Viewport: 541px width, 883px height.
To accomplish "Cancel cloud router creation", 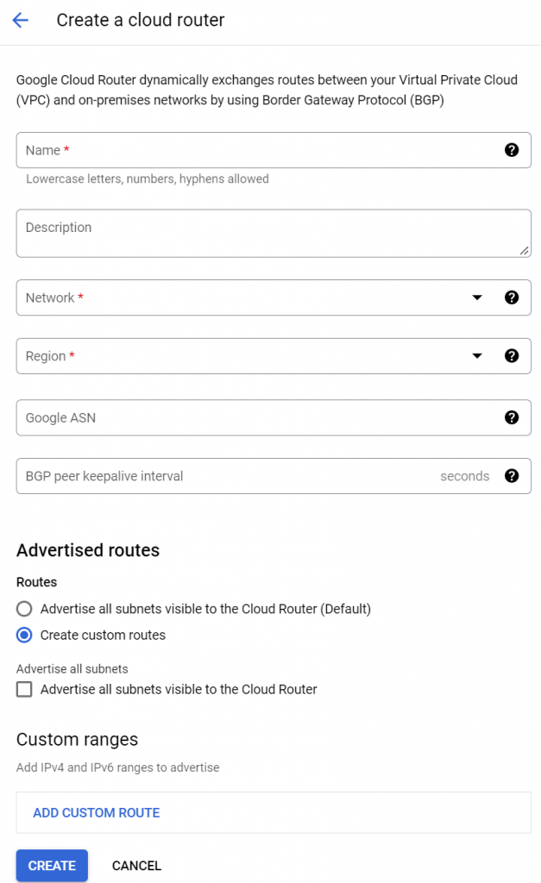I will coord(136,866).
